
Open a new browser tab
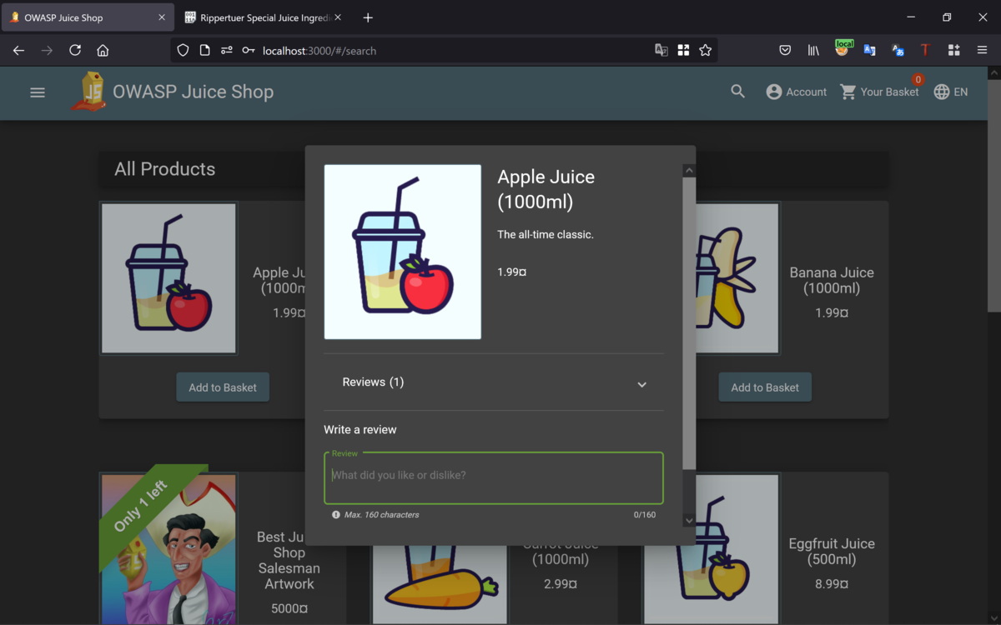(368, 17)
